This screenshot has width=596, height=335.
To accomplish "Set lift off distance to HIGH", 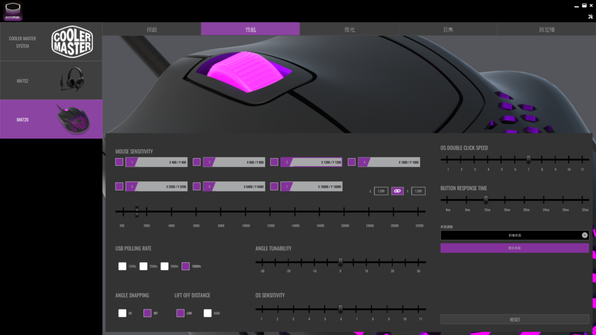I will pyautogui.click(x=207, y=313).
